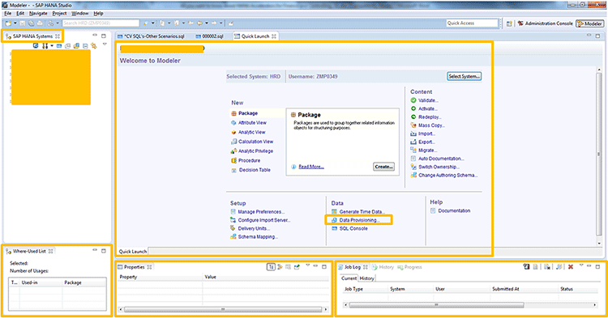Click Generate Time Data link

362,212
